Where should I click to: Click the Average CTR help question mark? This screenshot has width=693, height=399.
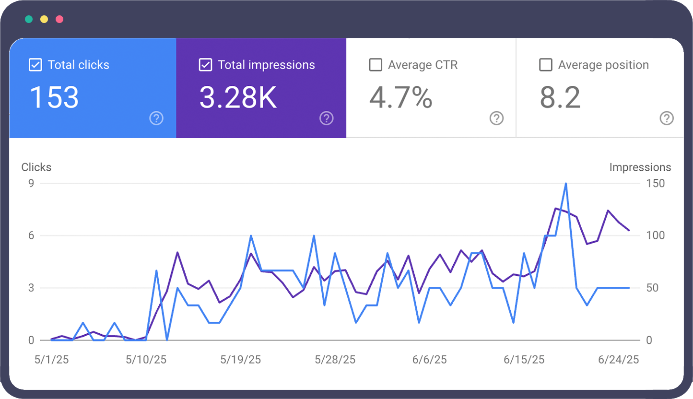[x=496, y=118]
